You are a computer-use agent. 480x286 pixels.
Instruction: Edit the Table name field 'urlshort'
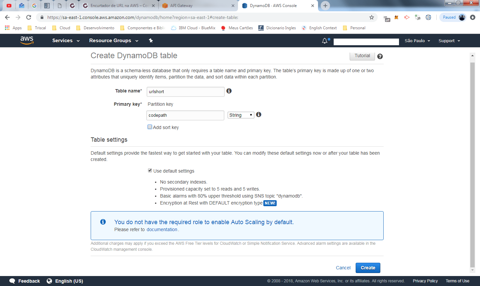click(x=185, y=92)
